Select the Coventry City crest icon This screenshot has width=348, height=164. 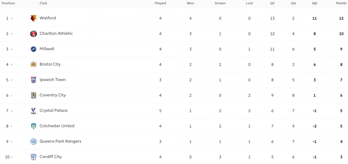click(33, 95)
